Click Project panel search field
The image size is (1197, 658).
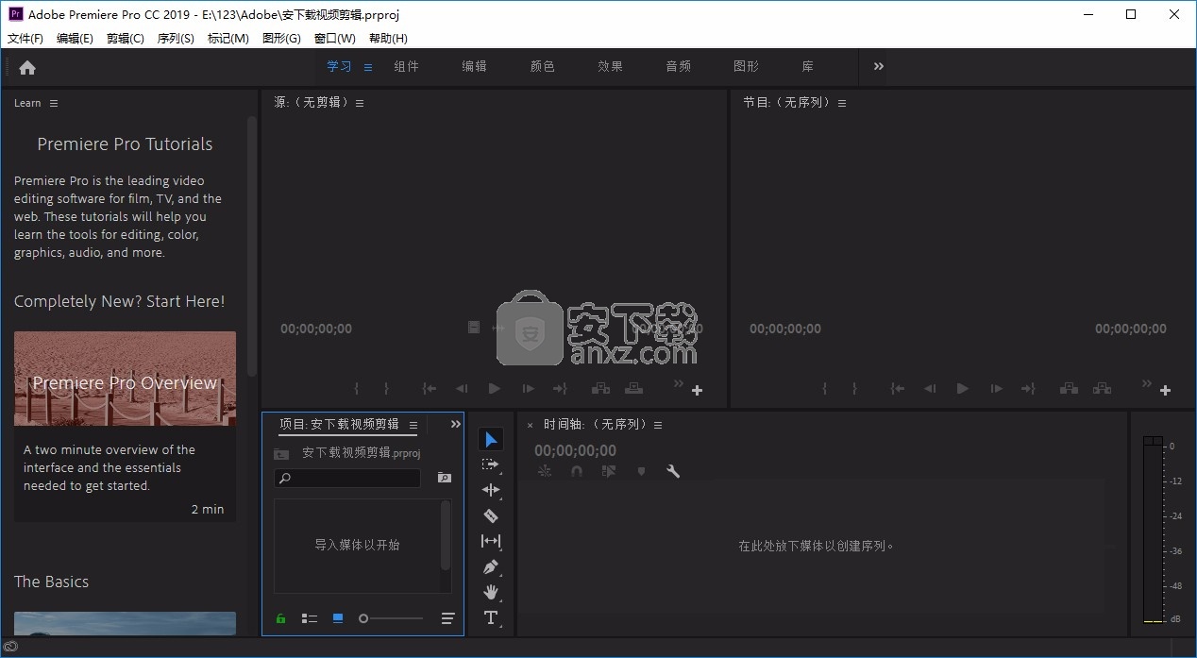pyautogui.click(x=347, y=479)
